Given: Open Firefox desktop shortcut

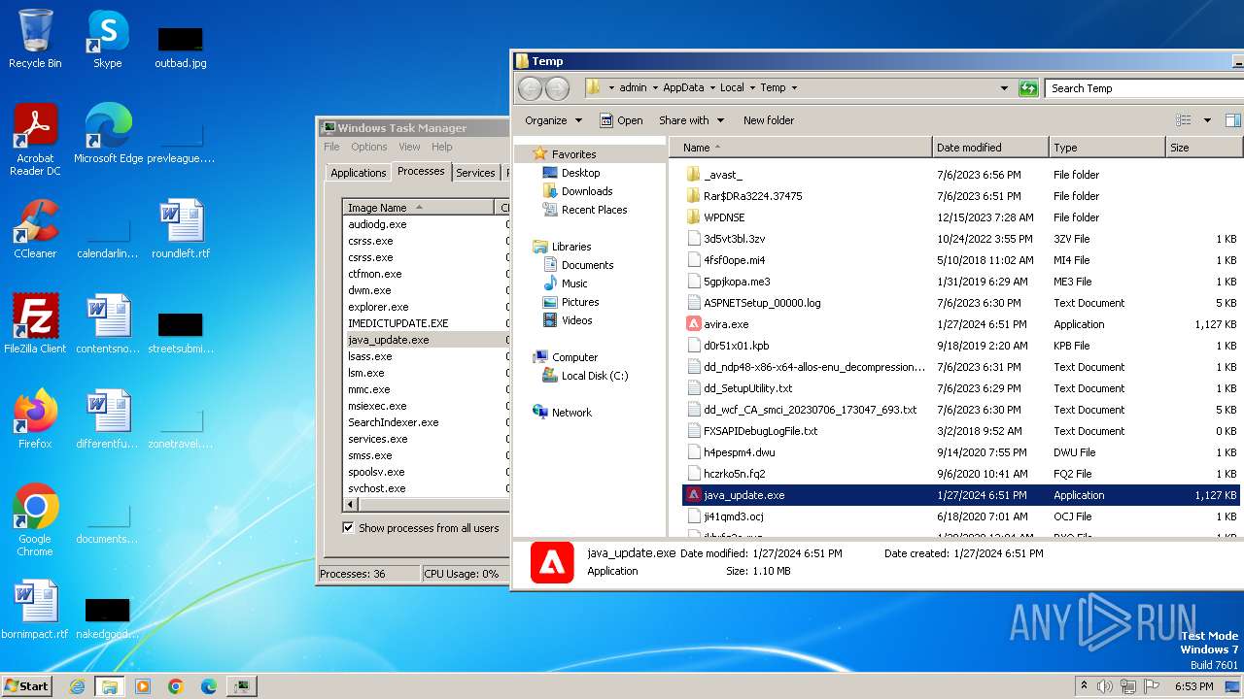Looking at the screenshot, I should pyautogui.click(x=35, y=419).
